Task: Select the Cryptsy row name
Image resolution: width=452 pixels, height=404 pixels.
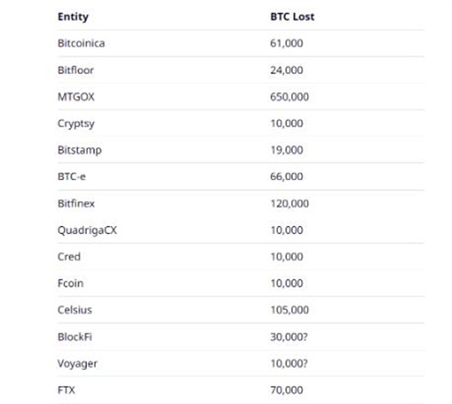Action: click(x=76, y=124)
